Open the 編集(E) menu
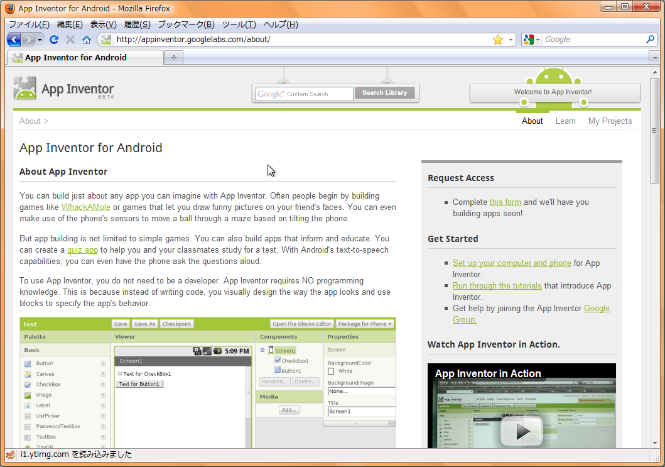 click(70, 25)
